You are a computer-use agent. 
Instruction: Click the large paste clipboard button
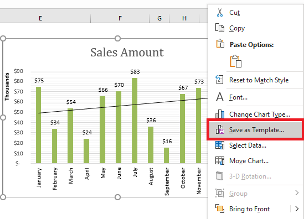[236, 61]
